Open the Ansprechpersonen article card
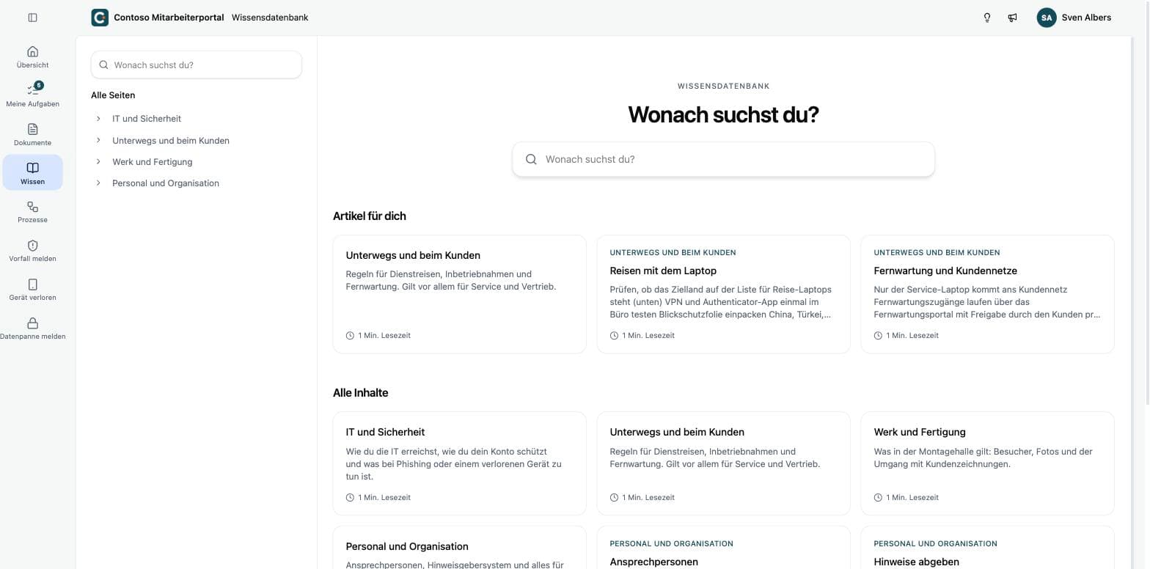The image size is (1150, 569). 723,548
